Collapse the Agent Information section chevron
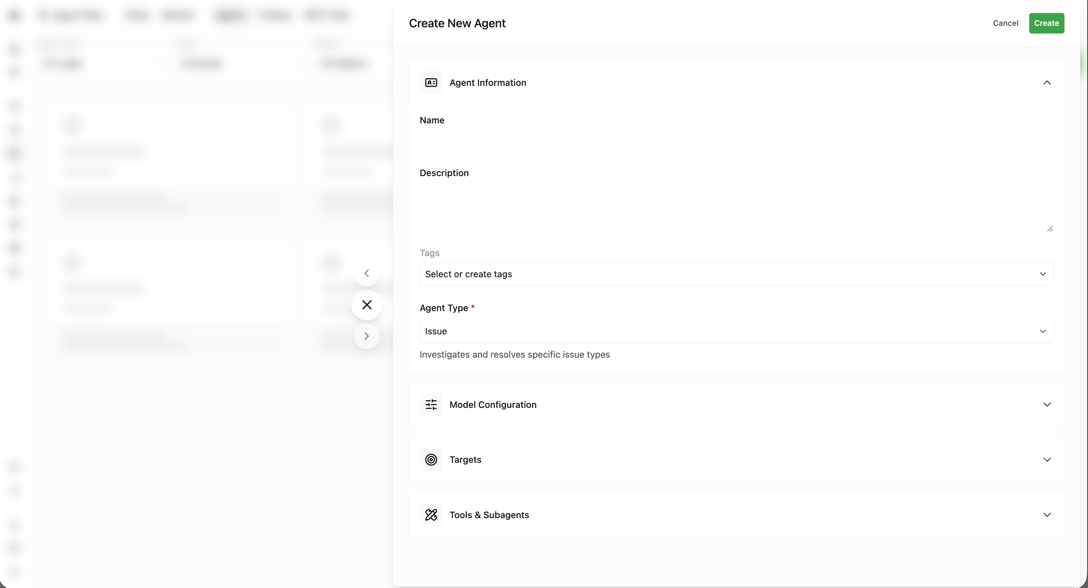1088x588 pixels. [1047, 82]
